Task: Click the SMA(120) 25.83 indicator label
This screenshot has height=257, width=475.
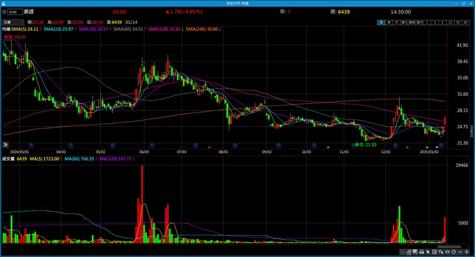Action: click(164, 29)
